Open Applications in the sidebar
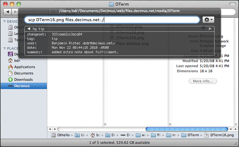Image resolution: width=239 pixels, height=147 pixels. pyautogui.click(x=24, y=67)
